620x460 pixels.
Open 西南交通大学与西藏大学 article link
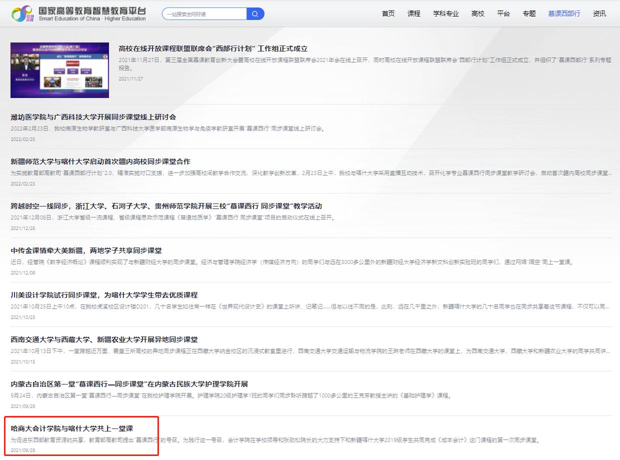coord(104,339)
